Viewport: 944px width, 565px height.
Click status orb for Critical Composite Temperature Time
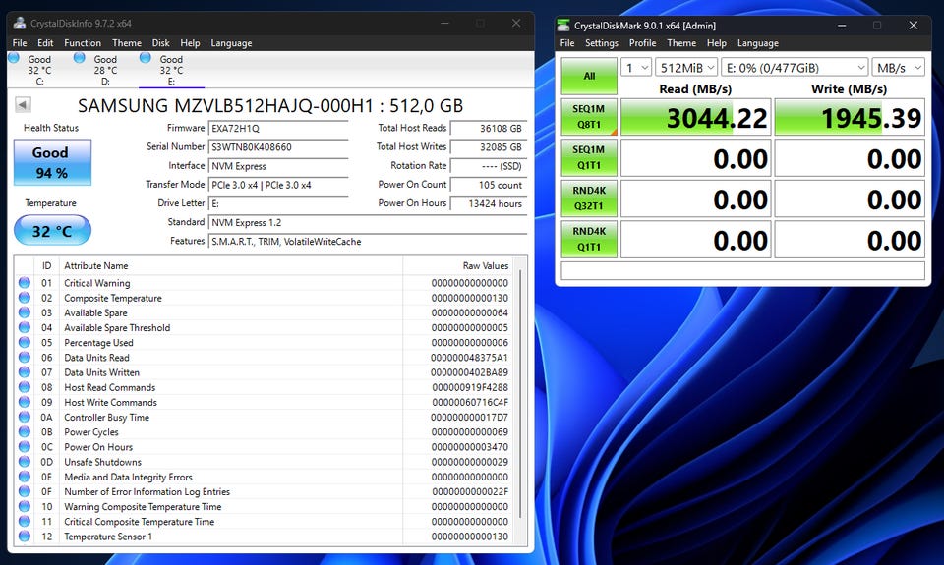[24, 521]
